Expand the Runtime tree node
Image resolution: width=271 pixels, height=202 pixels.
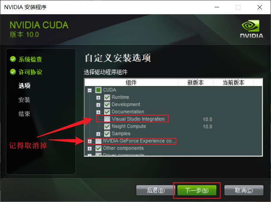(x=98, y=98)
